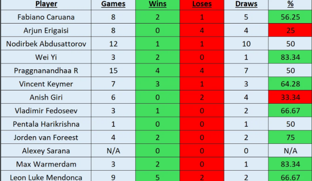This screenshot has height=181, width=312.
Task: Click Jorden van Foreest's 75 percentage cell
Action: [x=290, y=137]
